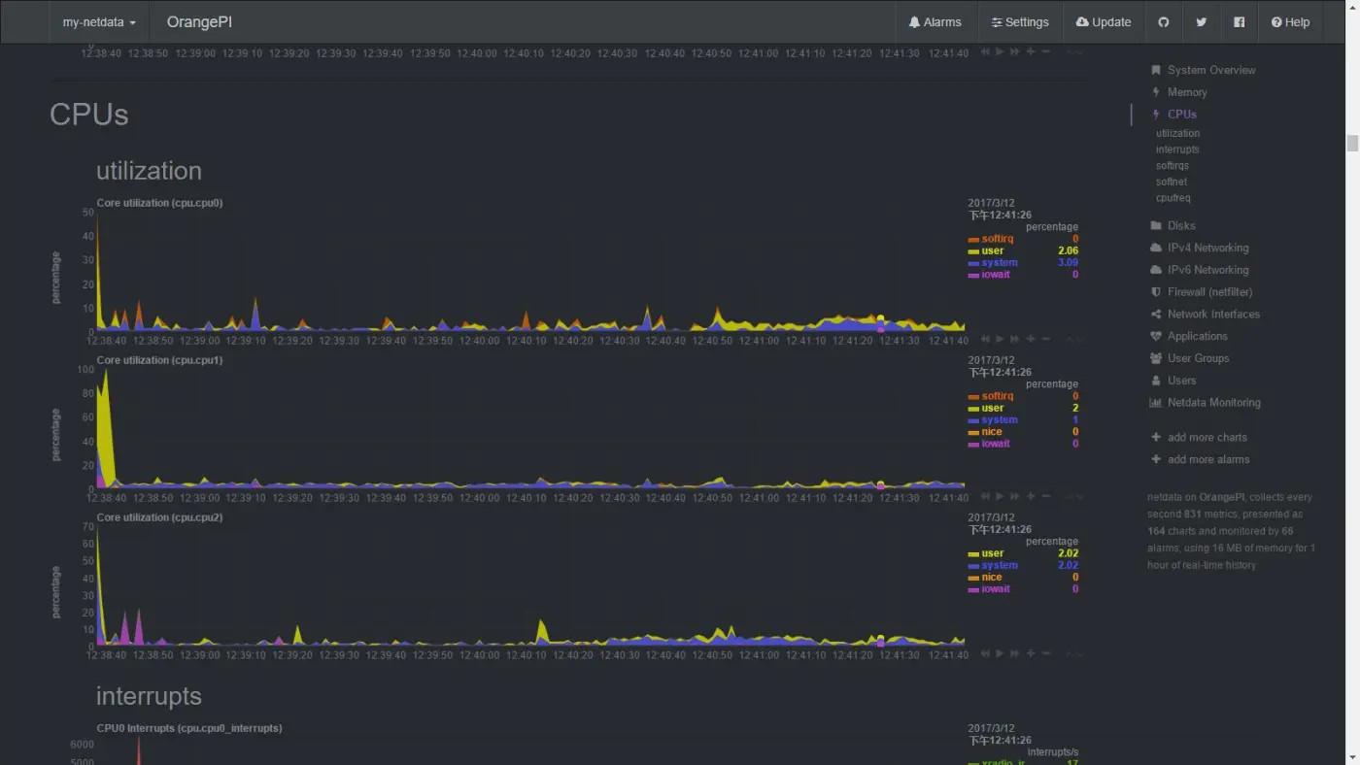The height and width of the screenshot is (765, 1360).
Task: Click the Applications heartbeat icon
Action: pyautogui.click(x=1156, y=336)
